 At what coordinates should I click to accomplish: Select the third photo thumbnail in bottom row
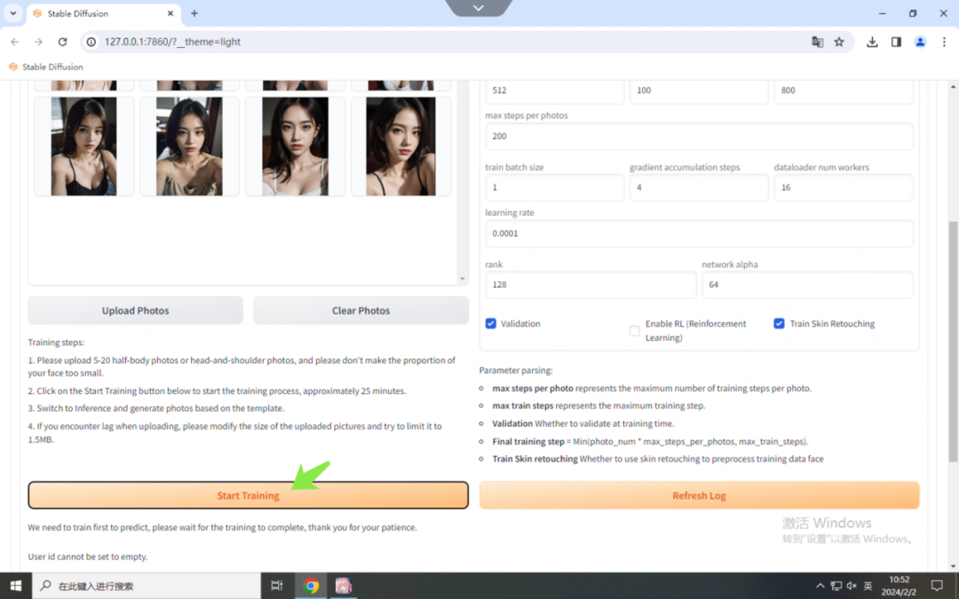[x=296, y=146]
